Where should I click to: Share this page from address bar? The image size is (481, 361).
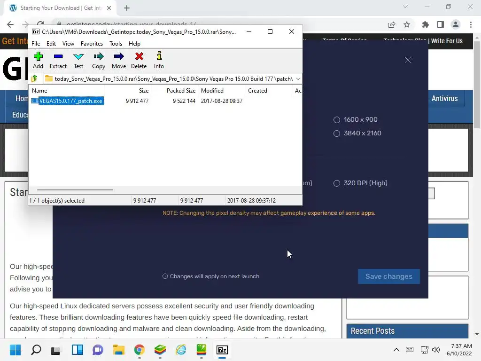(392, 24)
